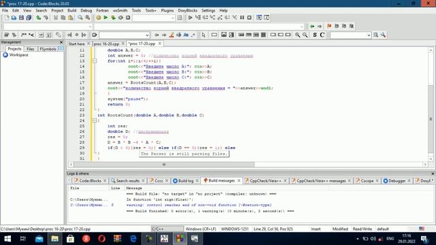Click the Cut scissors icon
Image resolution: width=436 pixels, height=245 pixels.
pyautogui.click(x=56, y=18)
